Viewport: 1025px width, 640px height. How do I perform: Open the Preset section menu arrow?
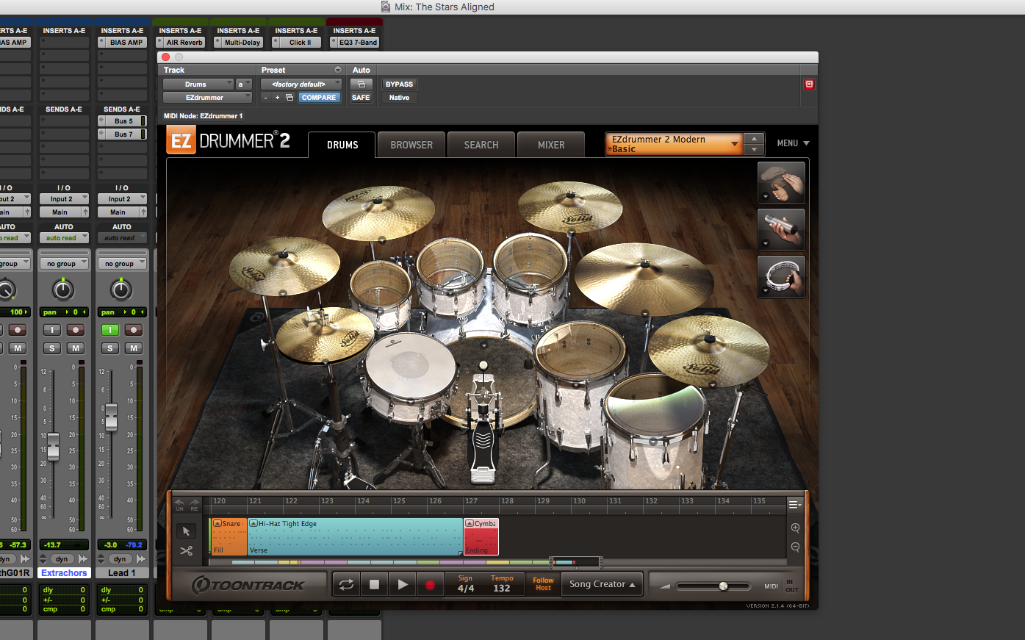coord(338,71)
